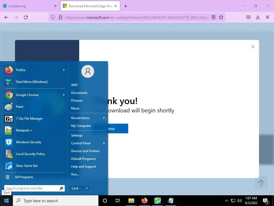Open 7-Zip File Manager
Image resolution: width=274 pixels, height=206 pixels.
point(35,119)
